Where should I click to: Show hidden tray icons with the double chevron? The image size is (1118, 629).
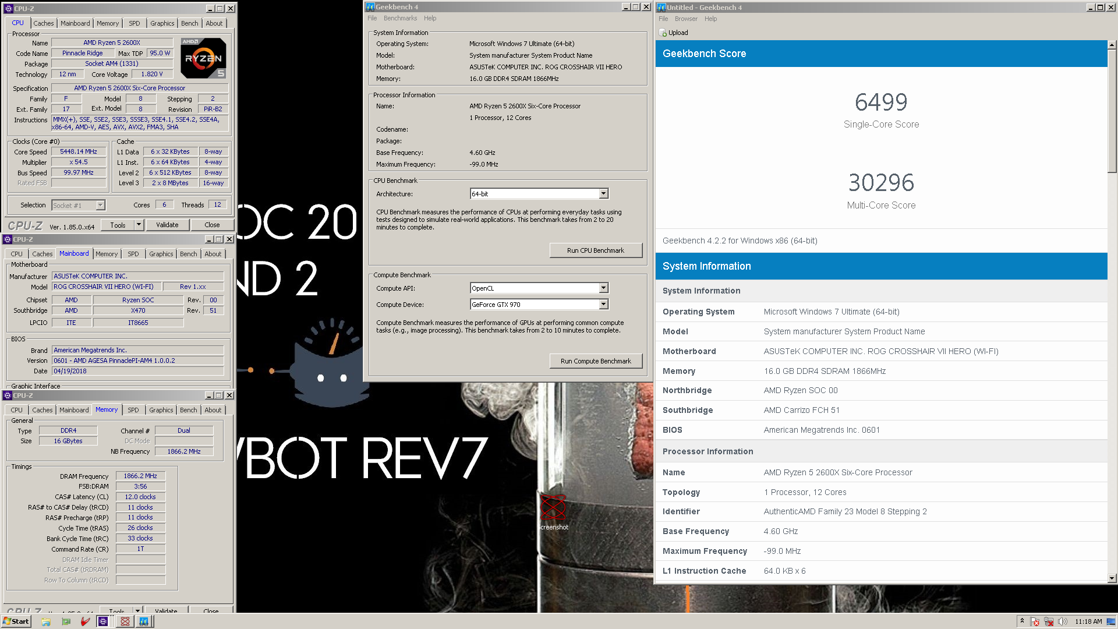coord(1022,621)
